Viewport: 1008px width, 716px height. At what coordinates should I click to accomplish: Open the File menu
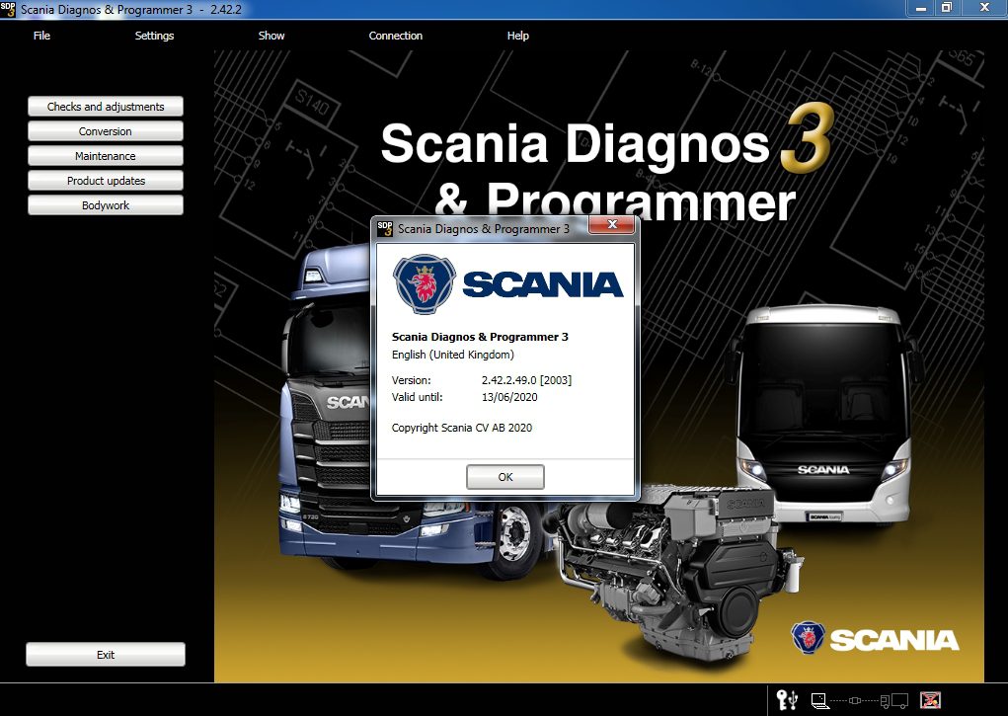coord(41,36)
